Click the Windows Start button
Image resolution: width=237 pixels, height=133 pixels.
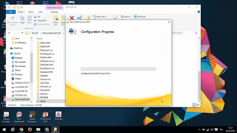pyautogui.click(x=4, y=130)
